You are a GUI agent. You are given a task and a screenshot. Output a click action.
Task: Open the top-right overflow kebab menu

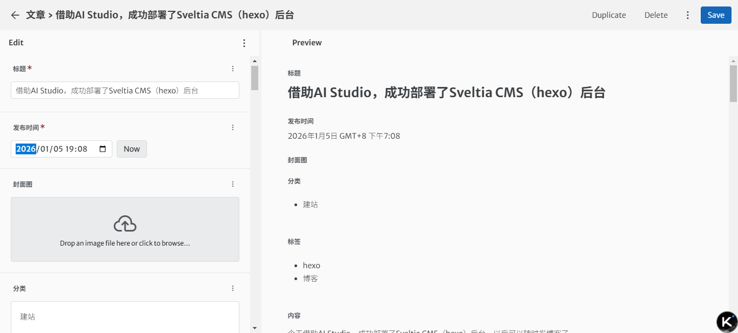click(x=687, y=15)
